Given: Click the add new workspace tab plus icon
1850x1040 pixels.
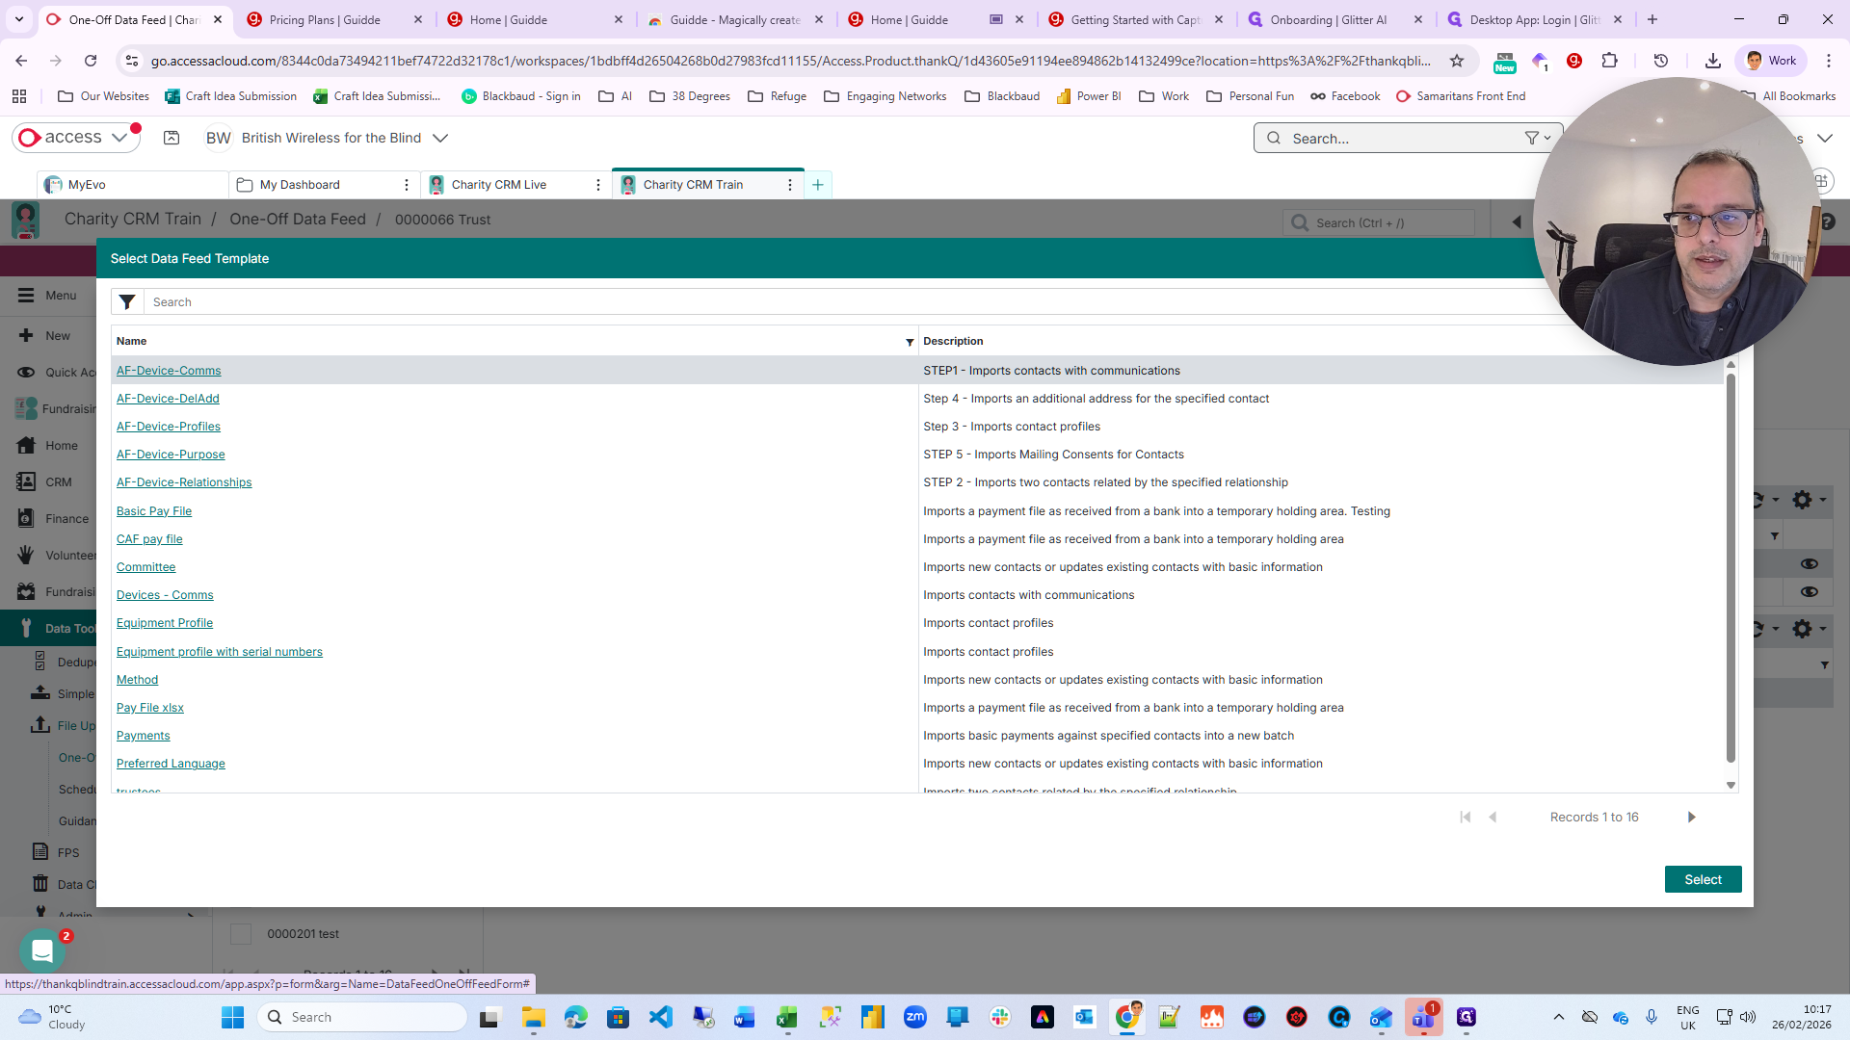Looking at the screenshot, I should click(x=818, y=185).
